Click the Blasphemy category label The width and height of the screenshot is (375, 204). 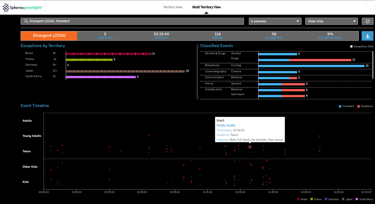tap(212, 65)
